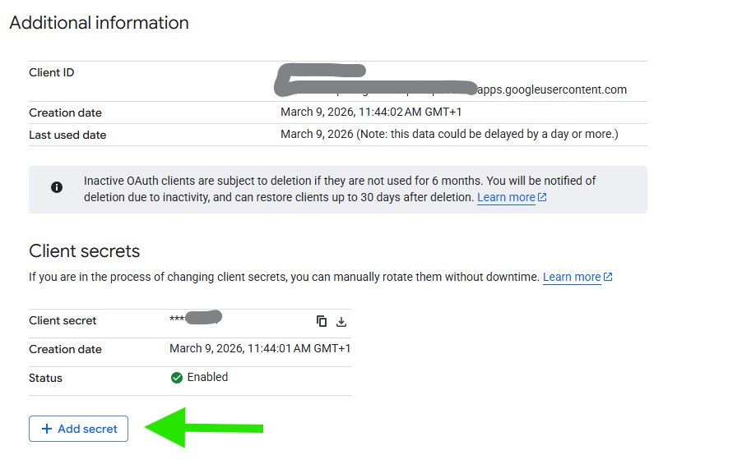Select the Client secrets section heading
Viewport: 756px width, 464px height.
[x=85, y=251]
